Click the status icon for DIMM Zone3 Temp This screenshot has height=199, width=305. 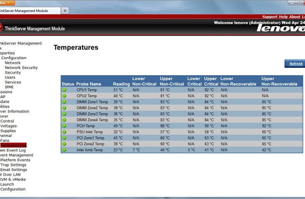click(x=64, y=114)
